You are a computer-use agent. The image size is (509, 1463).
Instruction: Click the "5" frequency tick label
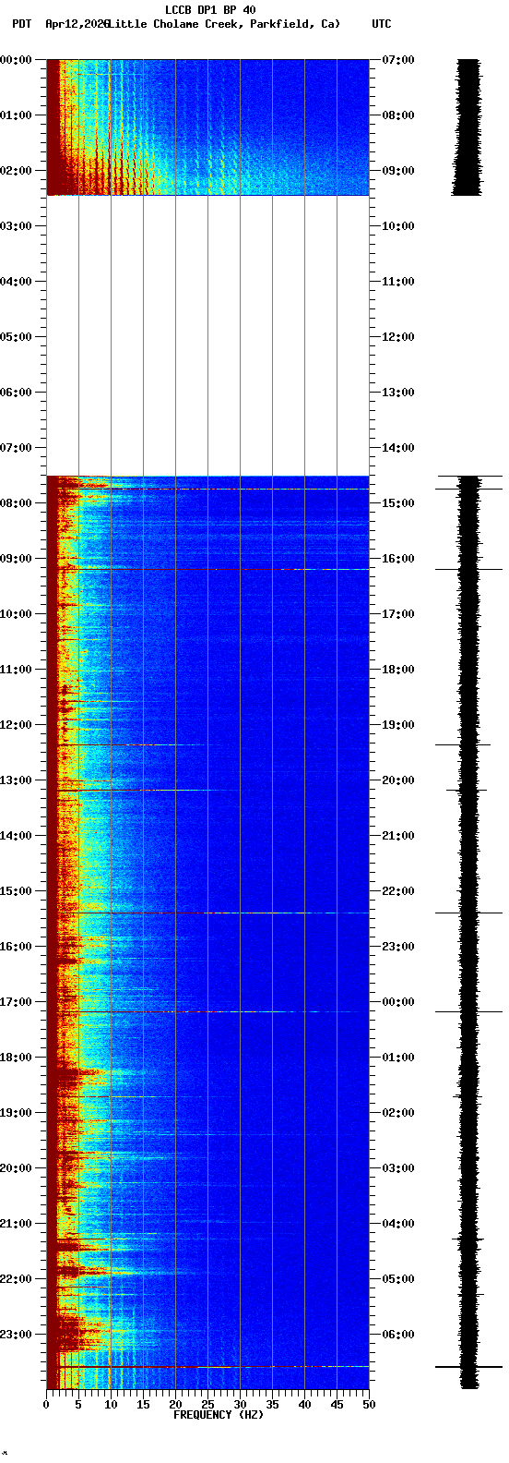pos(78,1405)
